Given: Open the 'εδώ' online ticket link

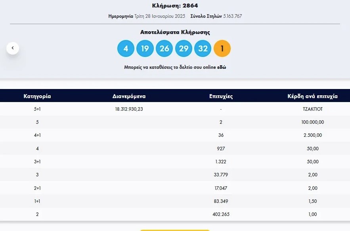Looking at the screenshot, I should (222, 67).
